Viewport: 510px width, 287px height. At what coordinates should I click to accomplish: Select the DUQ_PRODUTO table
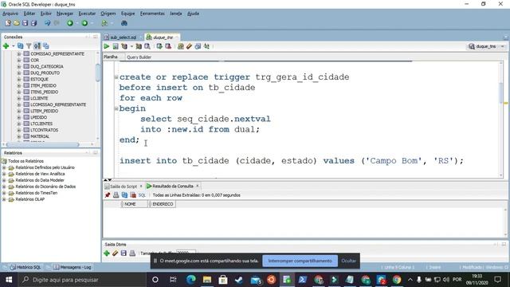pos(45,73)
